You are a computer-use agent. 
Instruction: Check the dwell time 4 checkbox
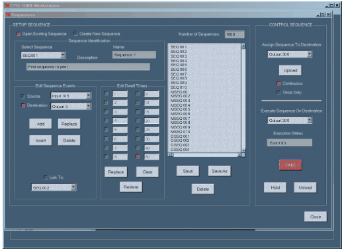[x=106, y=121]
